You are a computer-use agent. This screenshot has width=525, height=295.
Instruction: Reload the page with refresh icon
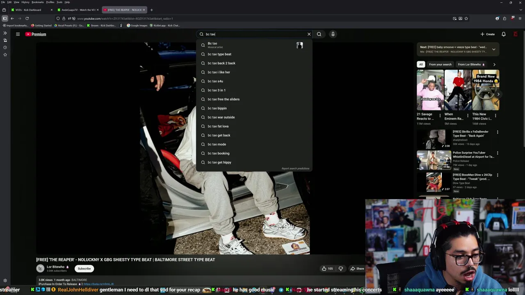pos(27,18)
